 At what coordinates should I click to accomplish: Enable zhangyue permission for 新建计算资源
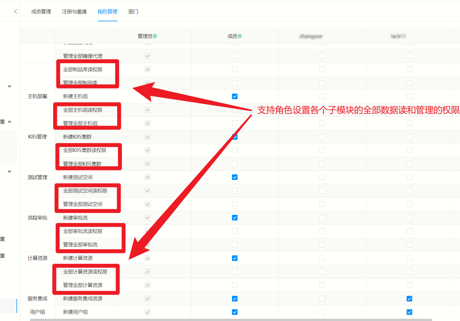click(x=322, y=258)
